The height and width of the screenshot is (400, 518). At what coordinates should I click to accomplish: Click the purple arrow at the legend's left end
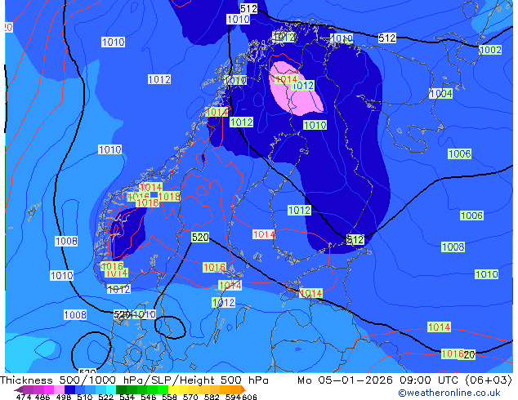coord(18,389)
